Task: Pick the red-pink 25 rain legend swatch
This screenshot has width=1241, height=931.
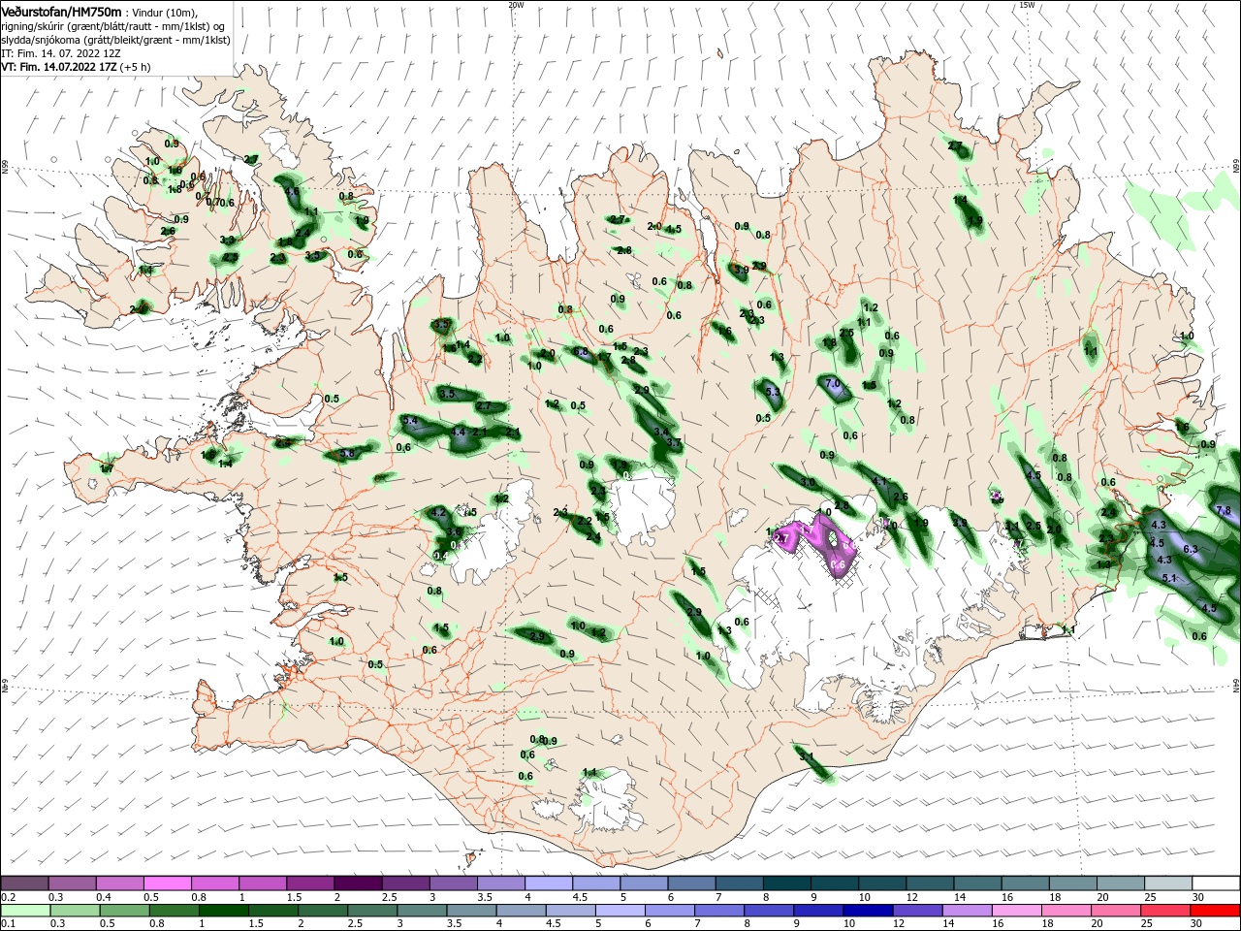Action: [1166, 911]
